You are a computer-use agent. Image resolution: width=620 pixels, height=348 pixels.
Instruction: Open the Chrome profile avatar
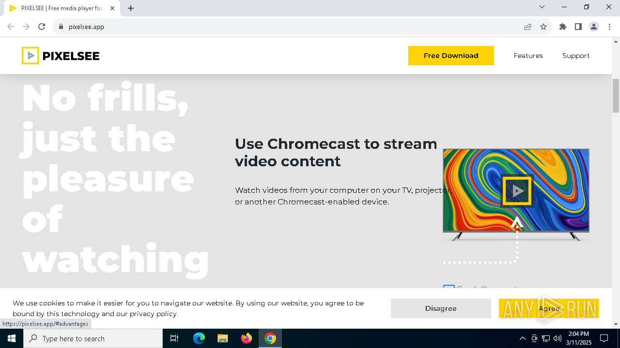594,27
